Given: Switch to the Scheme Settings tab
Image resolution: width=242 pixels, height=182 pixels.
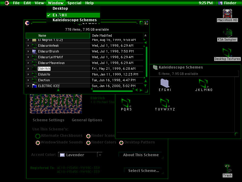Looking at the screenshot, I should coord(48,120).
